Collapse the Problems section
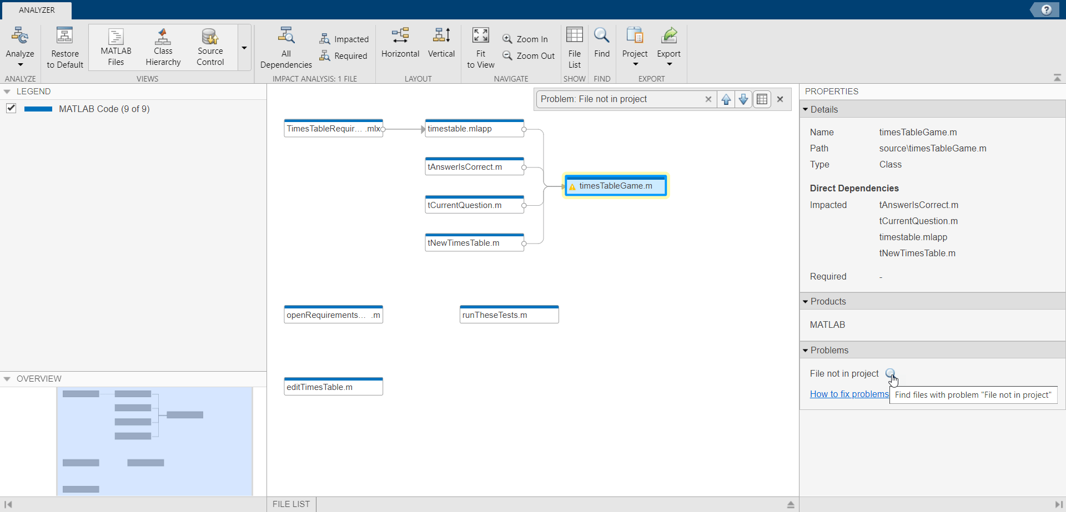 (x=806, y=350)
